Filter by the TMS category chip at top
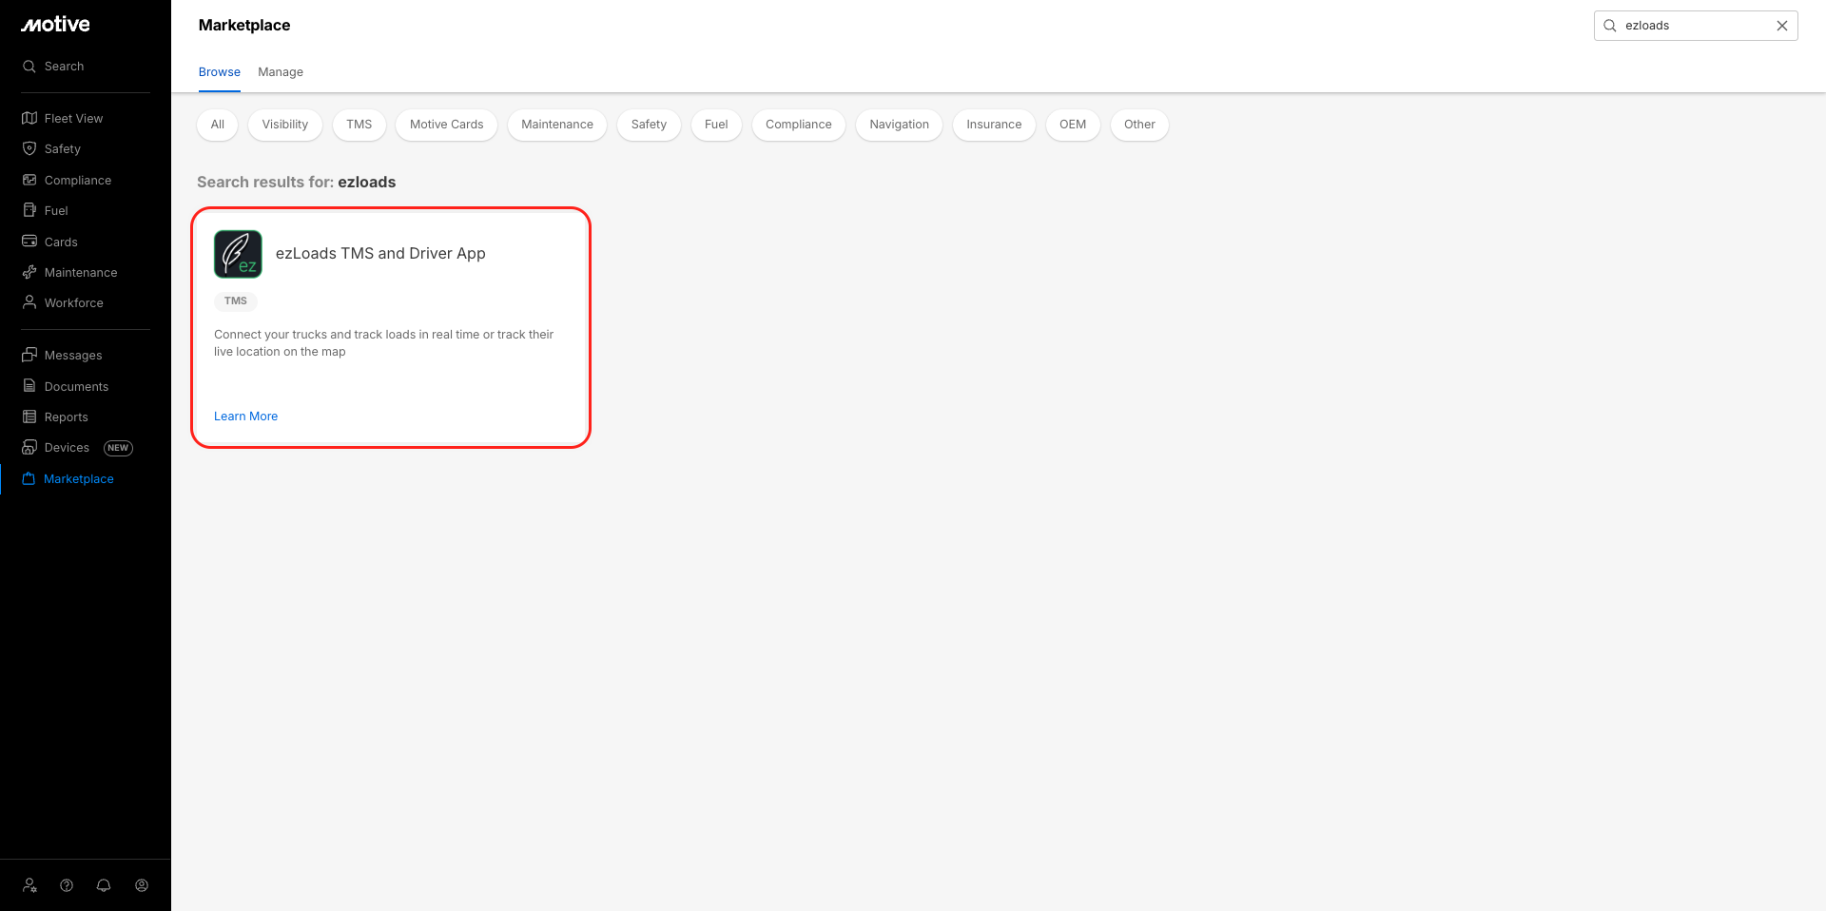The height and width of the screenshot is (911, 1826). (359, 125)
